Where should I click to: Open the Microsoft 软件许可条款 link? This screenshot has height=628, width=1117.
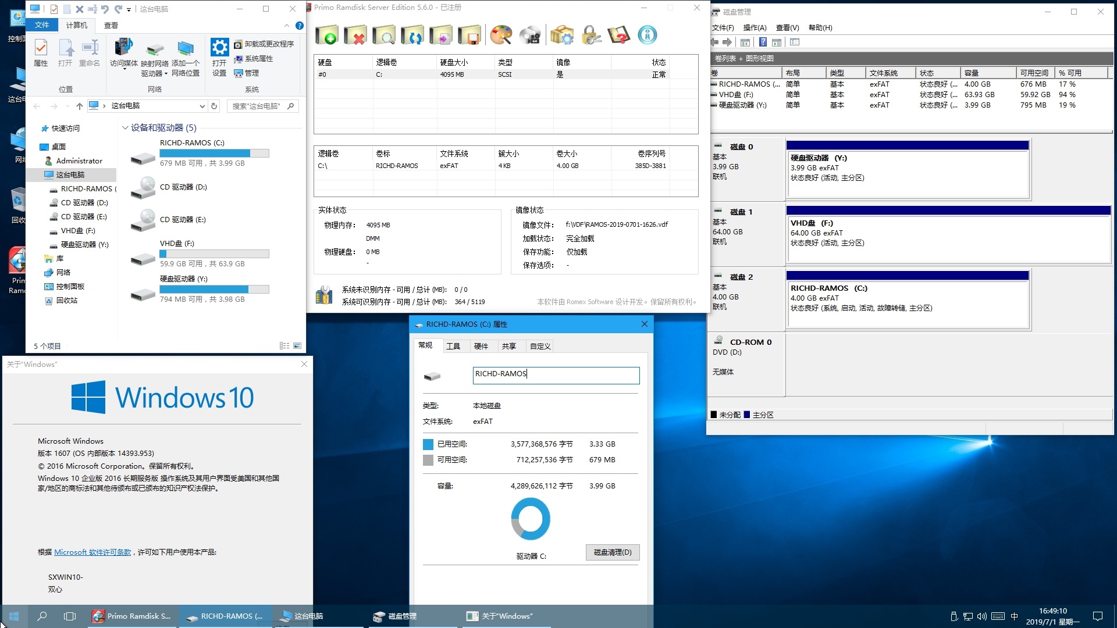click(x=93, y=552)
